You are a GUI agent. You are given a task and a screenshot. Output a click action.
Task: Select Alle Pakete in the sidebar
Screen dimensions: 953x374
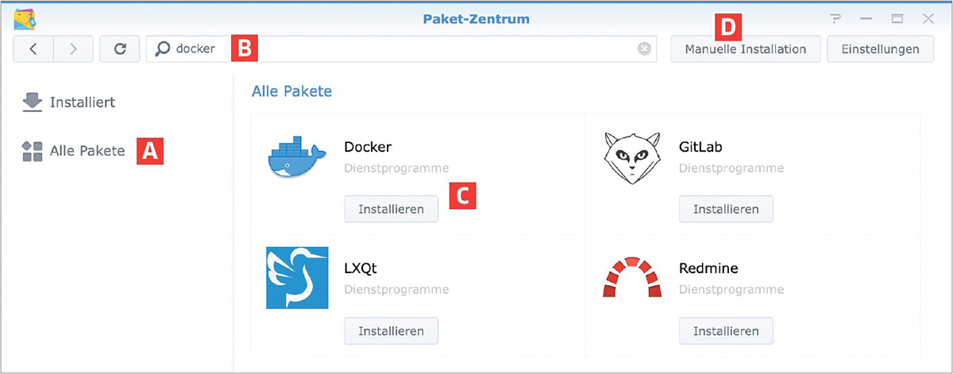pyautogui.click(x=73, y=151)
